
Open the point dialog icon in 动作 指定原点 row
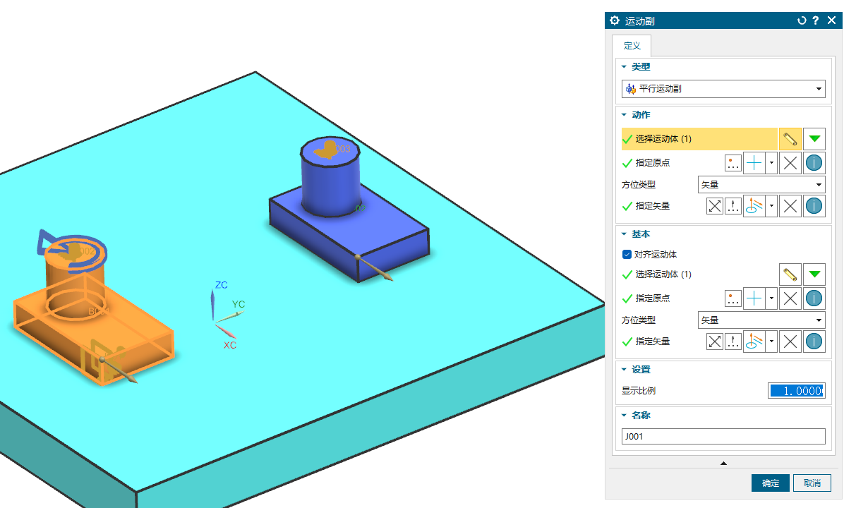click(733, 163)
